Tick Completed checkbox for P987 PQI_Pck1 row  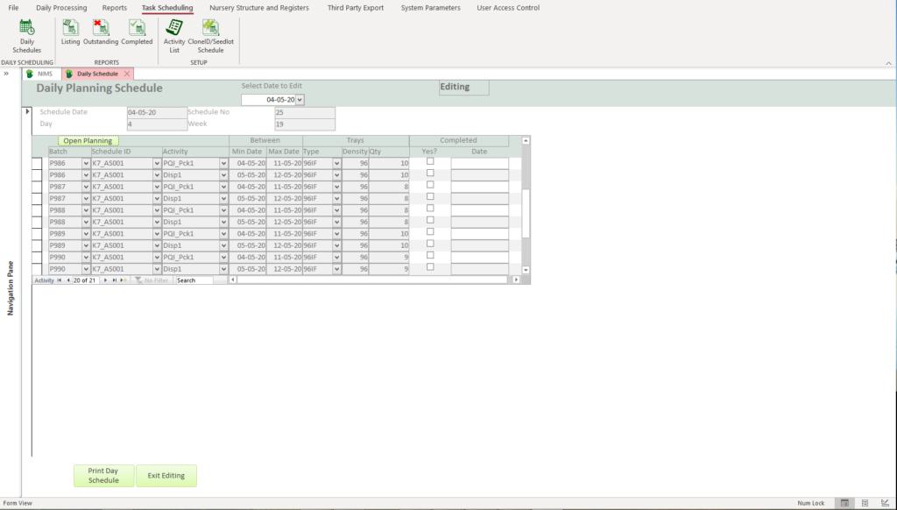click(x=430, y=185)
